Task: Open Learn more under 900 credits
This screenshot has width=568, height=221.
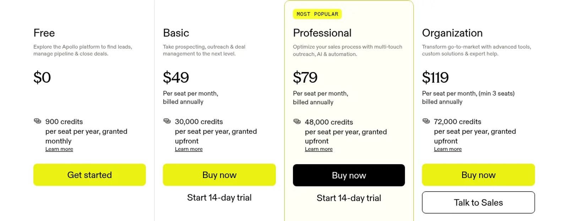Action: click(59, 149)
